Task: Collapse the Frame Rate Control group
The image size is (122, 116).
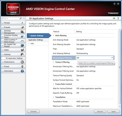Action: pos(53,84)
